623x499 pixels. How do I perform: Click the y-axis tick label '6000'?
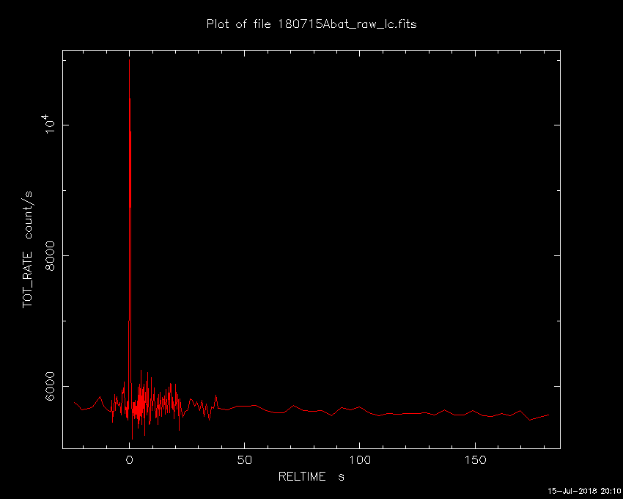50,387
